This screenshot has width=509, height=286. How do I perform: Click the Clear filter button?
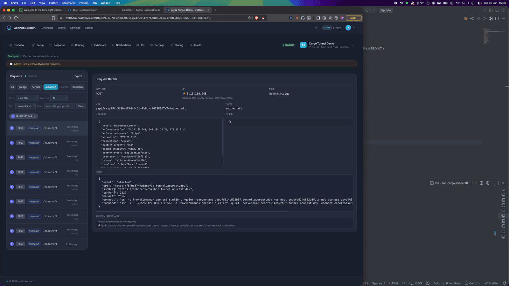click(81, 106)
